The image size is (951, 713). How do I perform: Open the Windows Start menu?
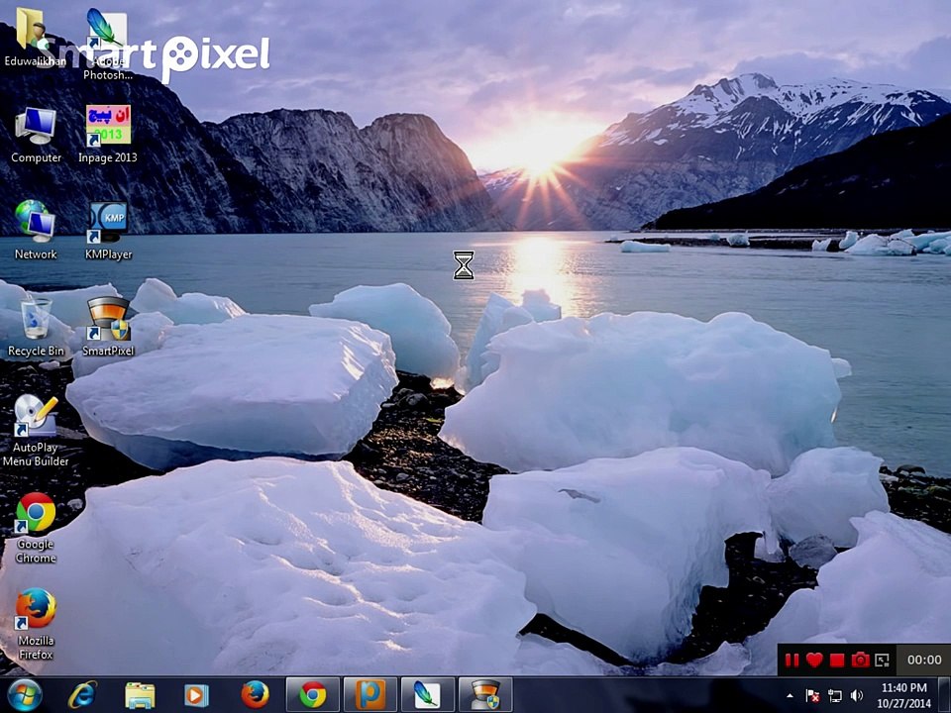pyautogui.click(x=24, y=695)
